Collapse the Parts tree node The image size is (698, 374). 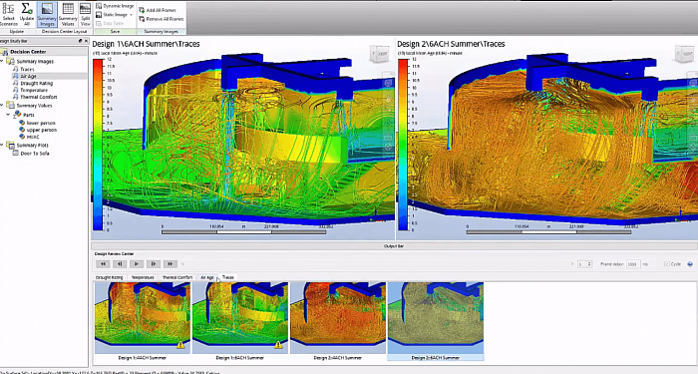click(x=8, y=115)
